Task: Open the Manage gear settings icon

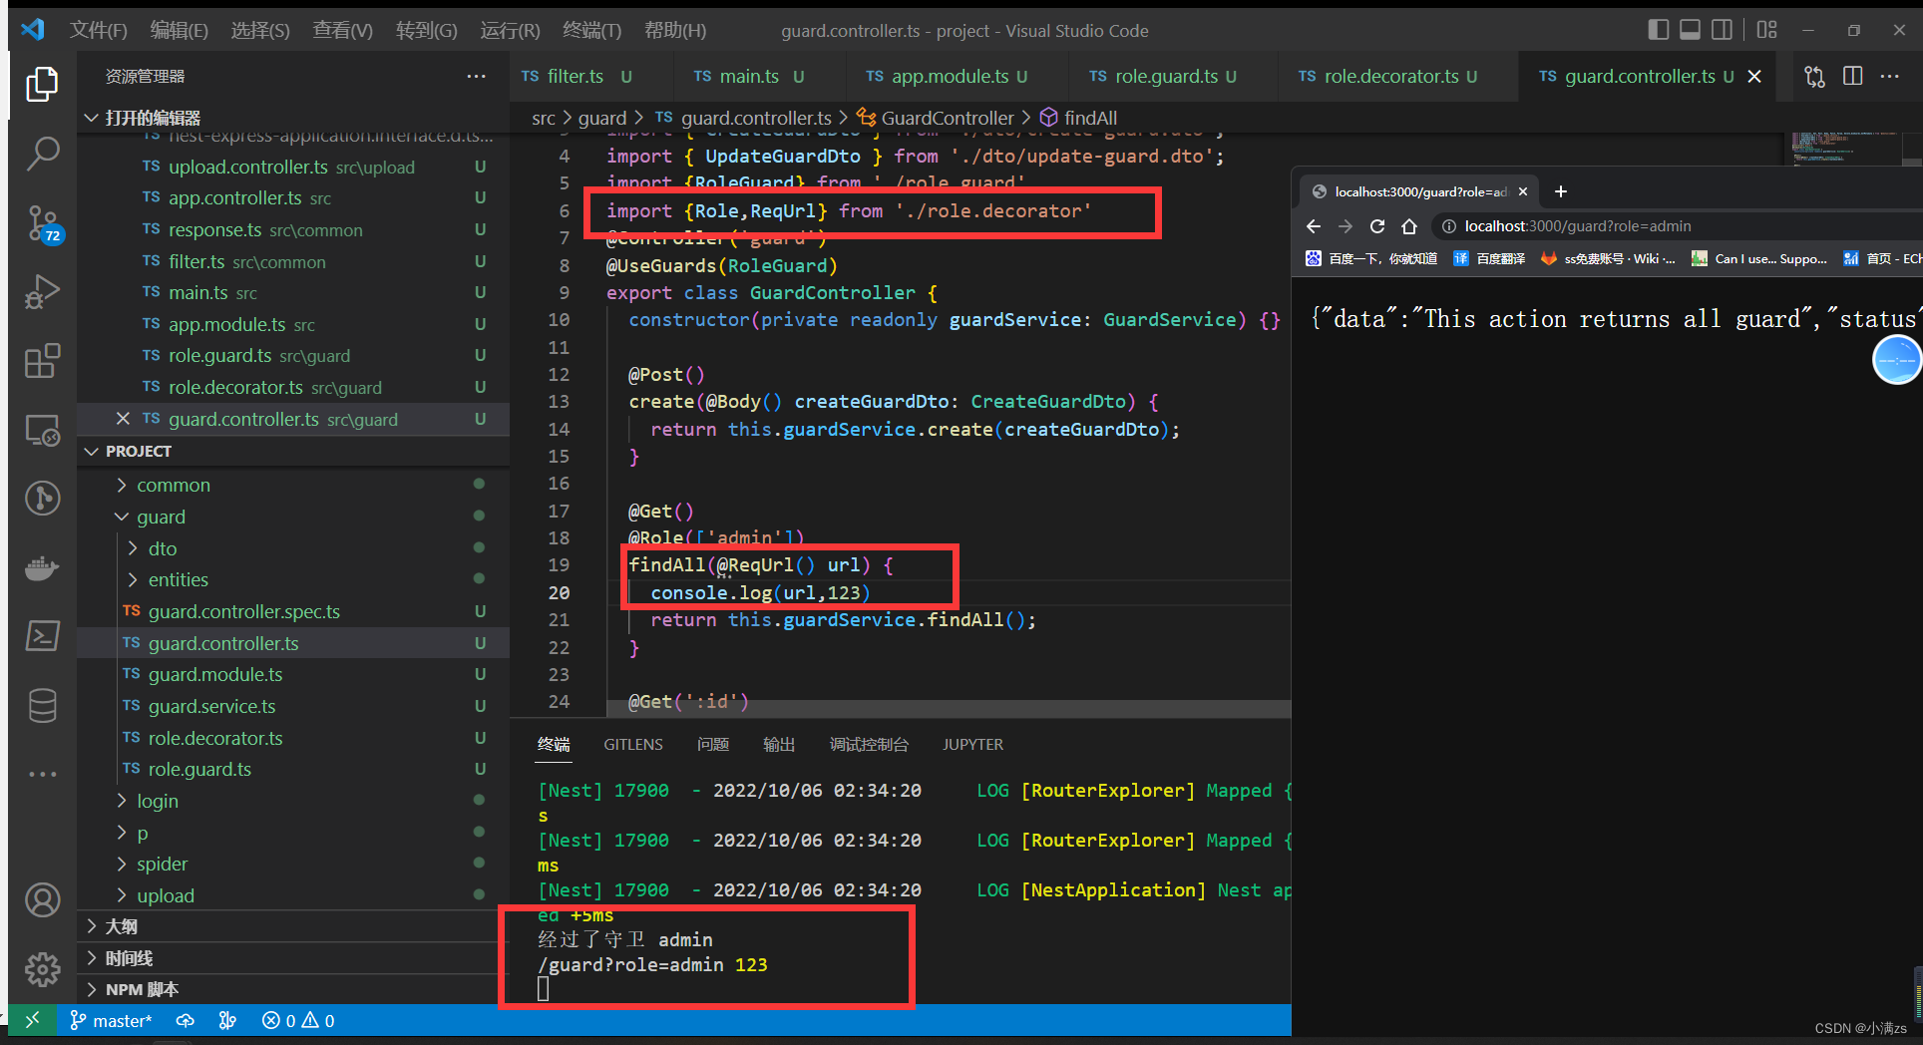Action: pyautogui.click(x=42, y=968)
